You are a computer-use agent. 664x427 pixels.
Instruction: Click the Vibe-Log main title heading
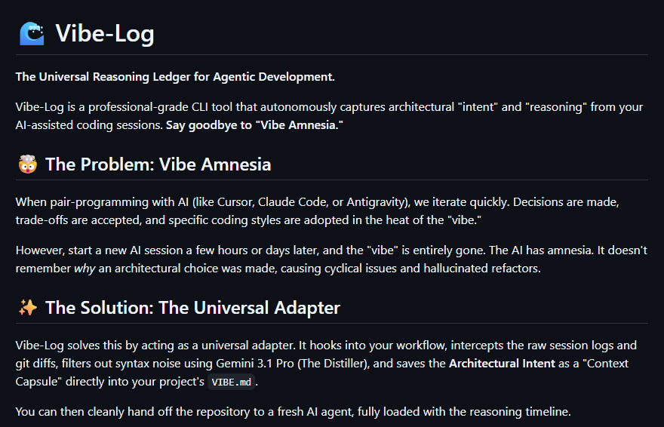pyautogui.click(x=104, y=34)
